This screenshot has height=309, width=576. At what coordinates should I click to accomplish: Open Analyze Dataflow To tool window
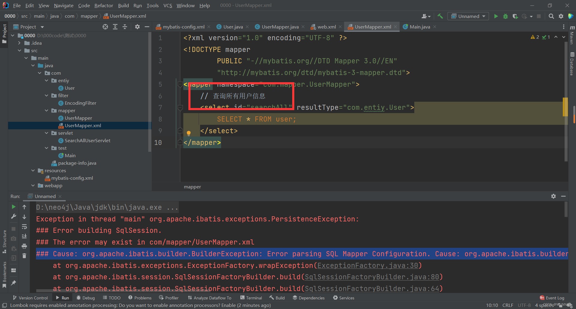209,298
